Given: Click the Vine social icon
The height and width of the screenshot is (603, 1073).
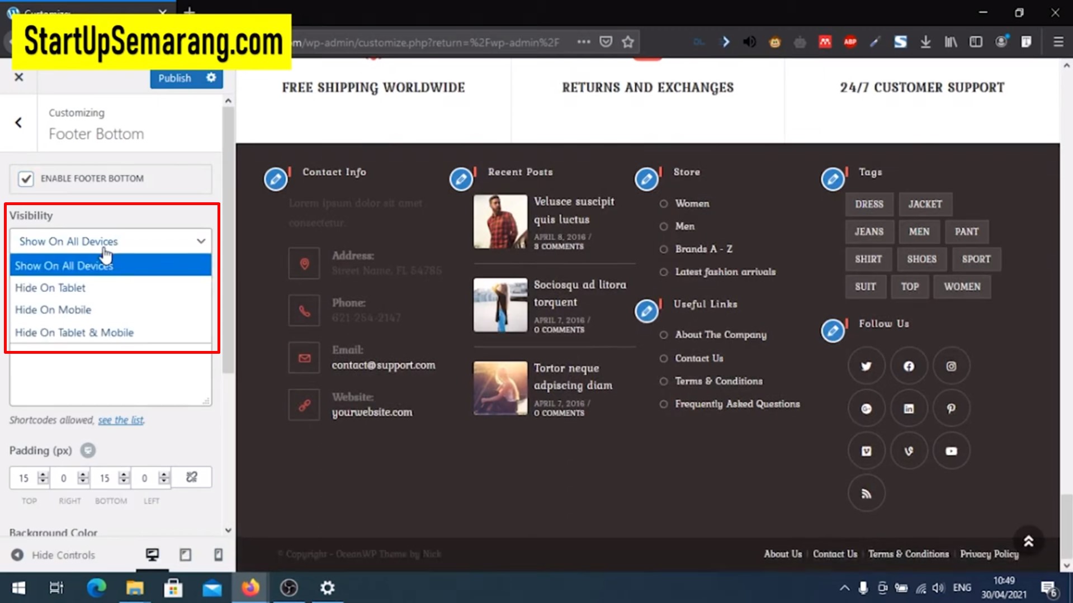Looking at the screenshot, I should (x=909, y=451).
